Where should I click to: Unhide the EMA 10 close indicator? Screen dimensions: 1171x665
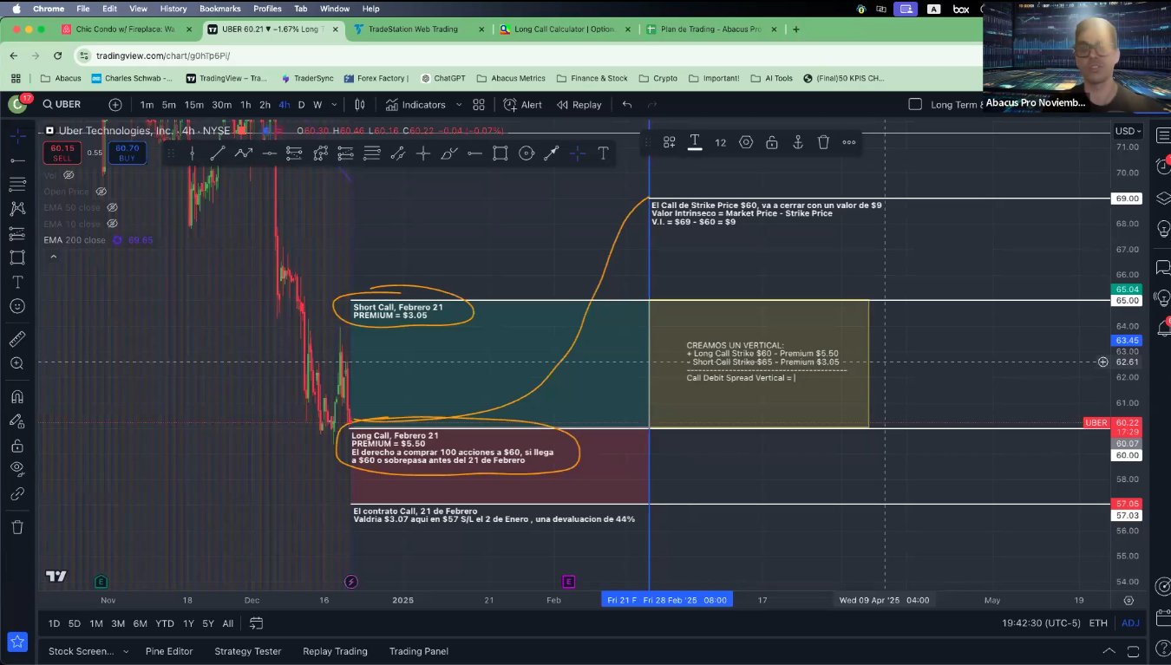click(112, 224)
